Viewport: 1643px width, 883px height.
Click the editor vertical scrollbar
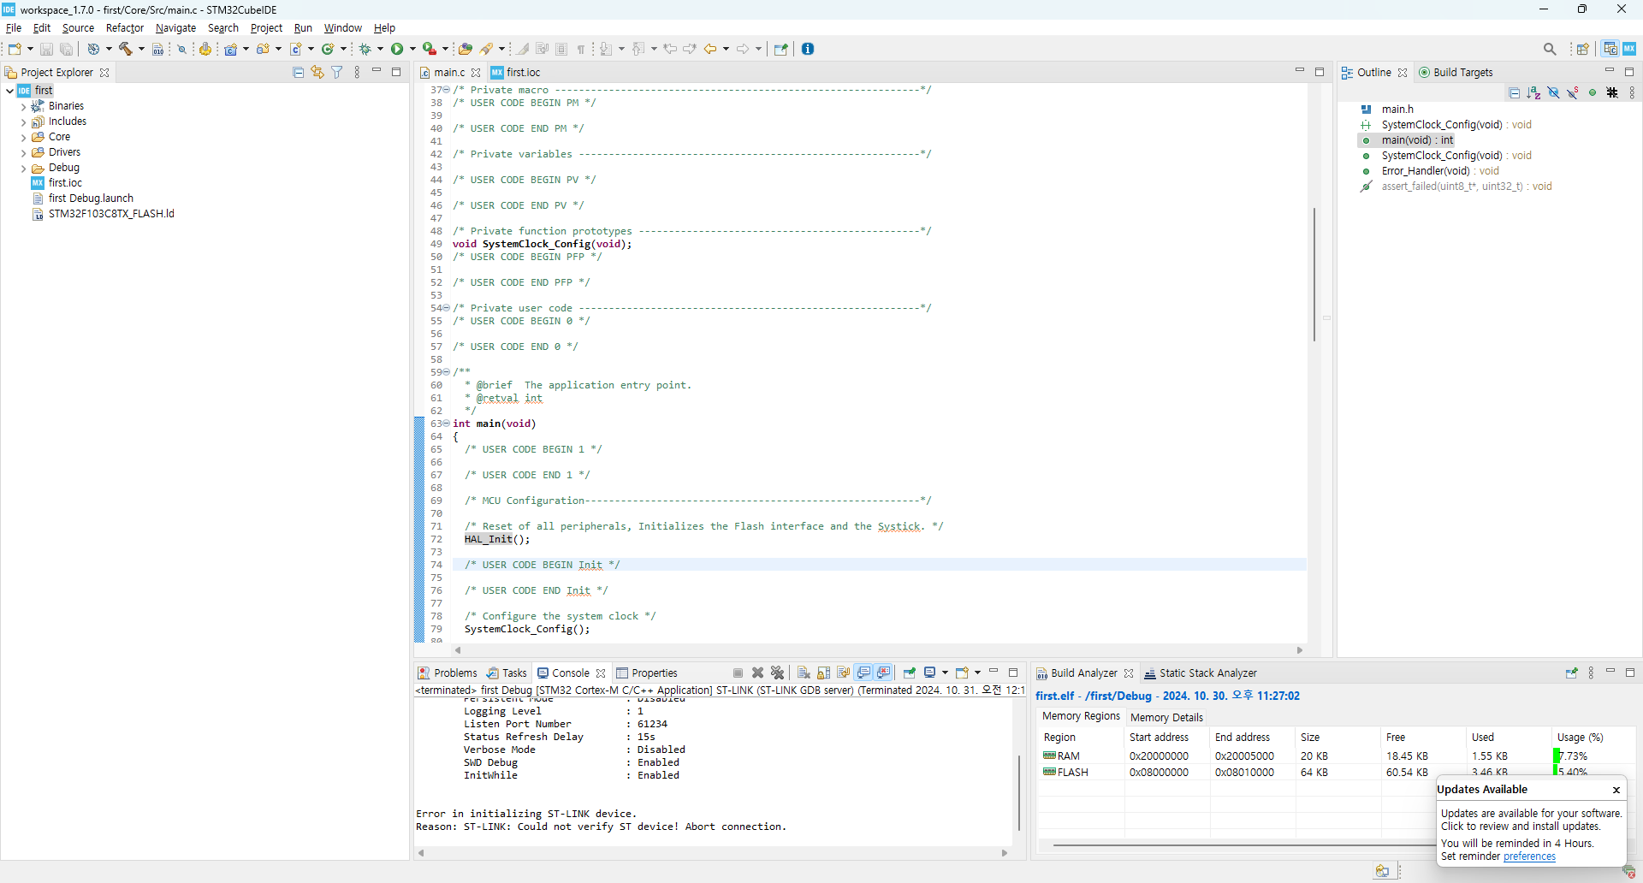pyautogui.click(x=1314, y=274)
